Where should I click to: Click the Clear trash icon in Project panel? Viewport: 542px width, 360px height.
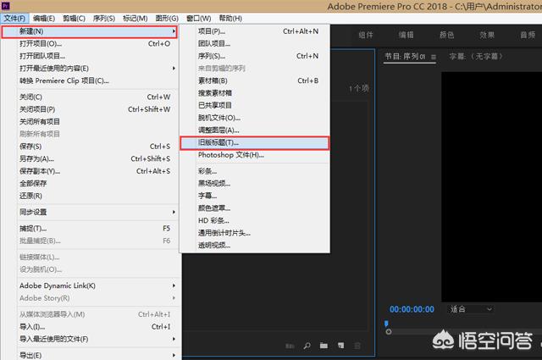tap(357, 346)
